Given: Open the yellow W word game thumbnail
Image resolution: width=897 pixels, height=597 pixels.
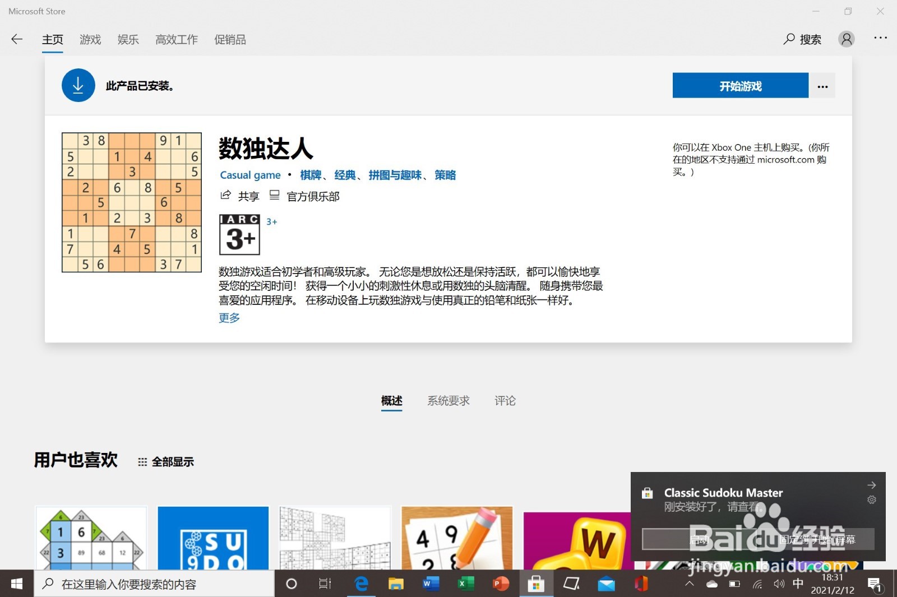Looking at the screenshot, I should [577, 540].
